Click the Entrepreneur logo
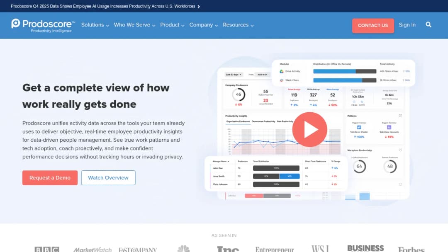448x252 pixels. point(275,249)
